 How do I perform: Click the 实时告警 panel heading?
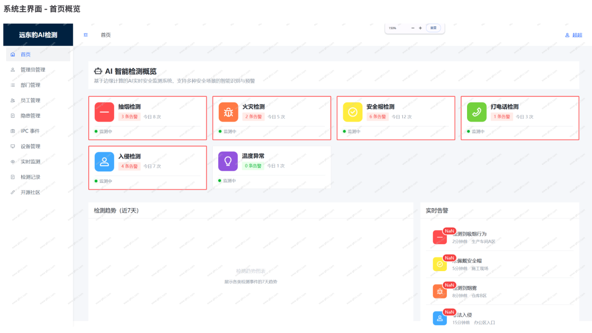(x=437, y=210)
